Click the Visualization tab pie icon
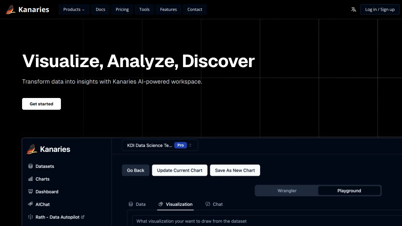The height and width of the screenshot is (226, 402). [161, 204]
